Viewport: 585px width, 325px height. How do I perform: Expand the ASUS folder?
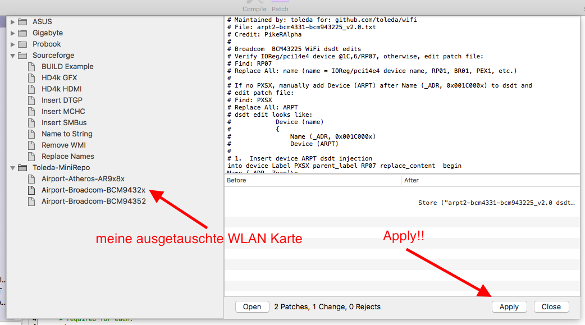[x=13, y=22]
